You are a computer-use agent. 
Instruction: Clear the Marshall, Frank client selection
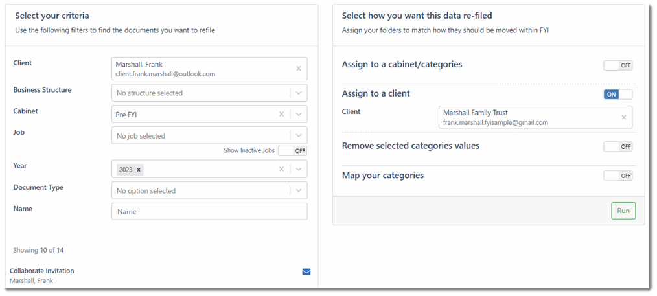pos(298,69)
